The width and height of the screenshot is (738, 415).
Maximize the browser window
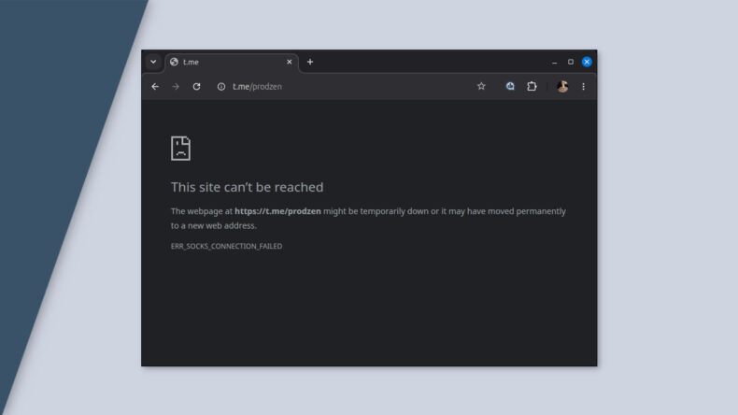pyautogui.click(x=571, y=62)
